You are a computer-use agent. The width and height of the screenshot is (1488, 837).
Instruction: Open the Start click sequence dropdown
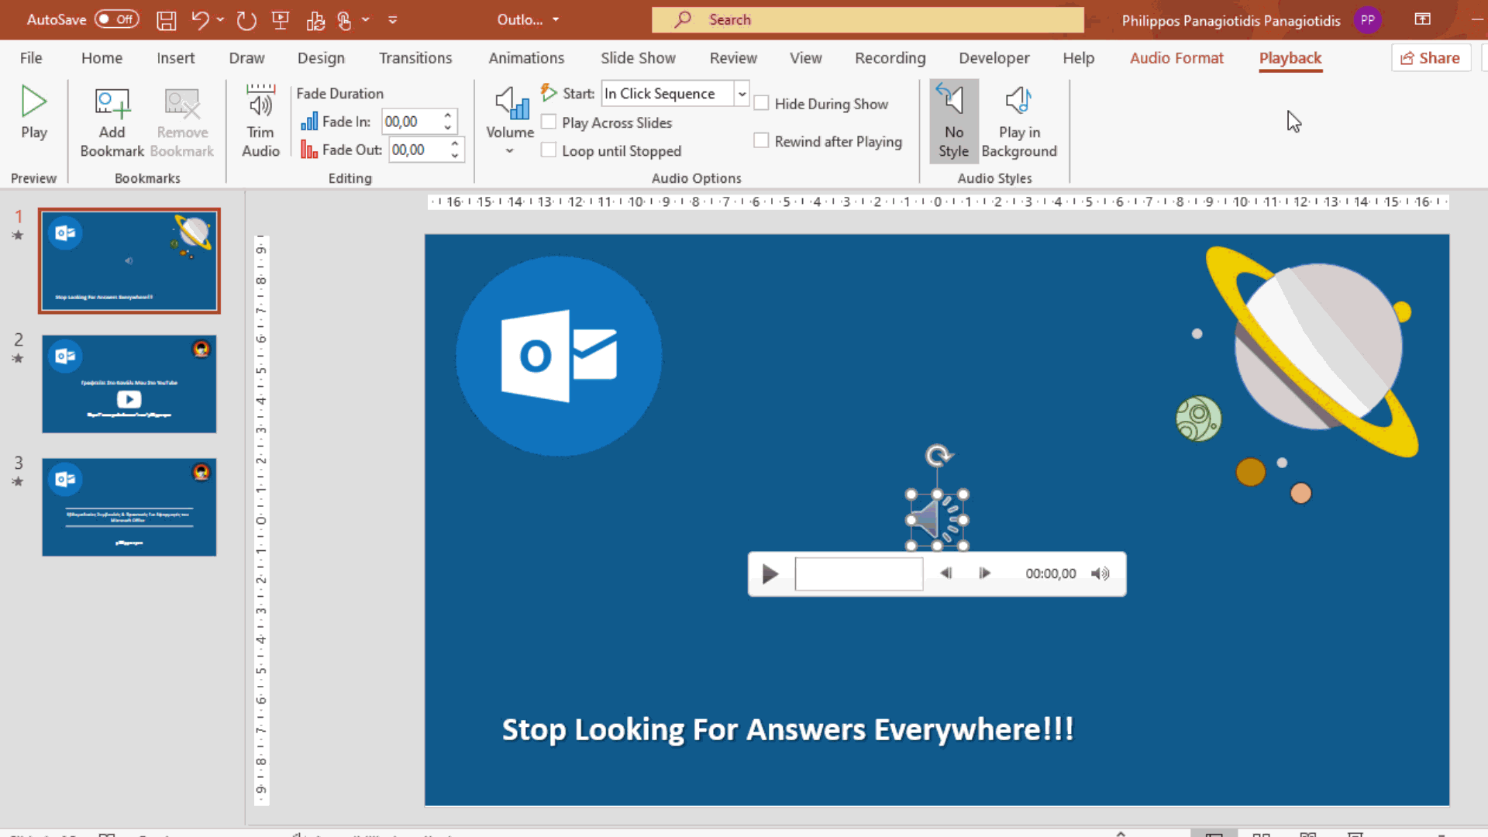tap(742, 93)
